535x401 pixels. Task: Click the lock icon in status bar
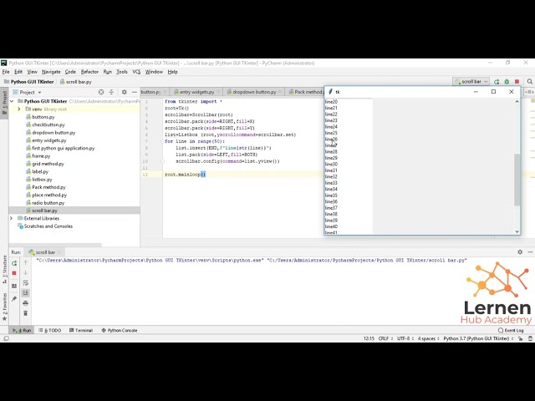pyautogui.click(x=520, y=338)
